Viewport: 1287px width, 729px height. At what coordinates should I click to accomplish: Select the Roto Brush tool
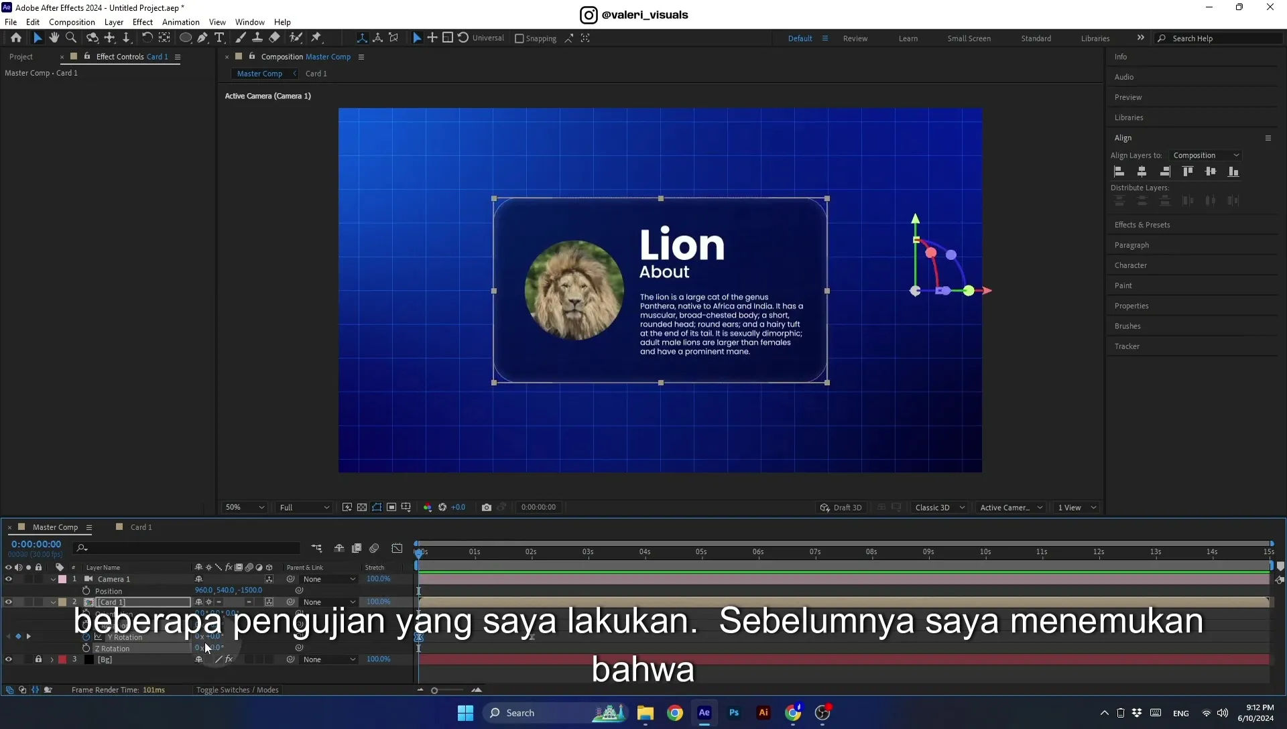pyautogui.click(x=296, y=38)
